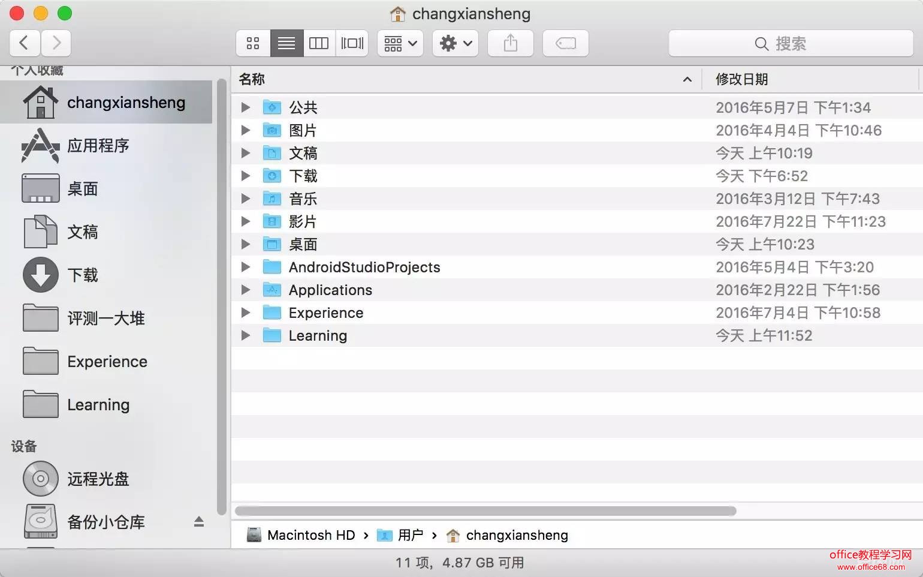Viewport: 923px width, 577px height.
Task: Click the window title proxy home icon
Action: [397, 13]
